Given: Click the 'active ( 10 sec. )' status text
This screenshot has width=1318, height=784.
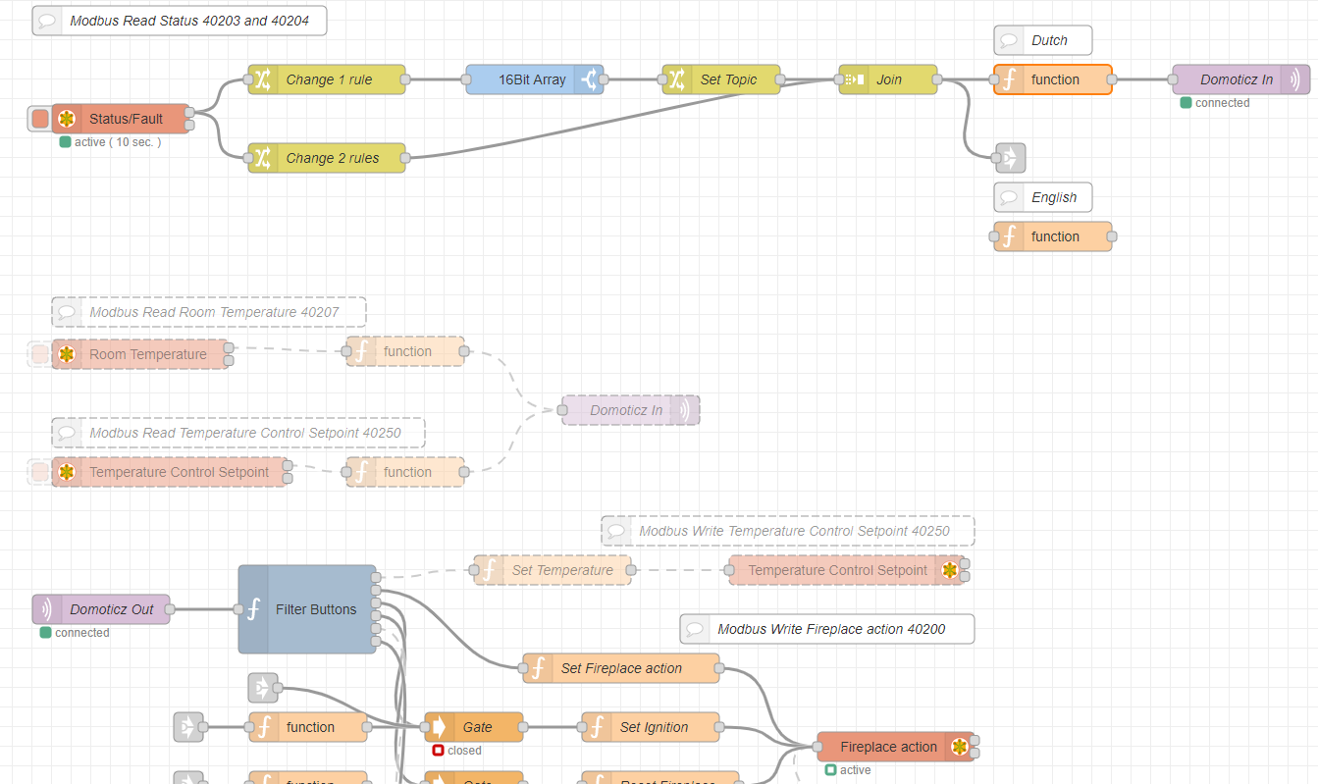Looking at the screenshot, I should pos(118,142).
